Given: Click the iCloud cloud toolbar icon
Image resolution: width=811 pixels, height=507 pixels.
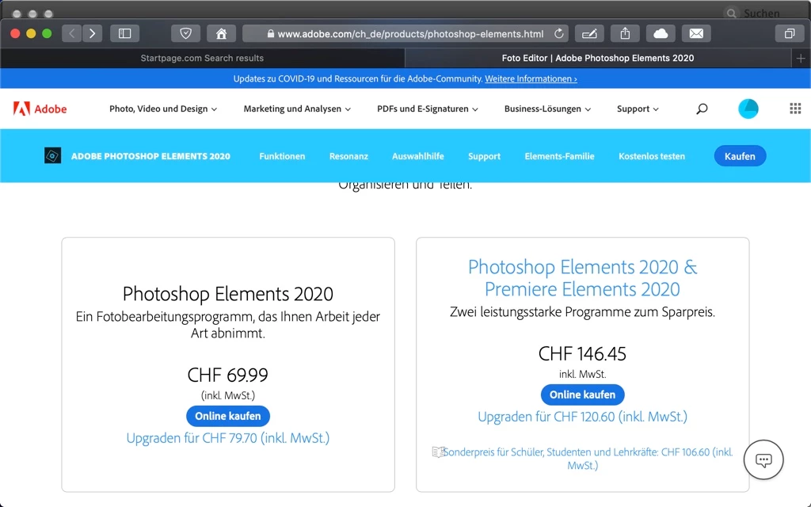Looking at the screenshot, I should pos(661,33).
